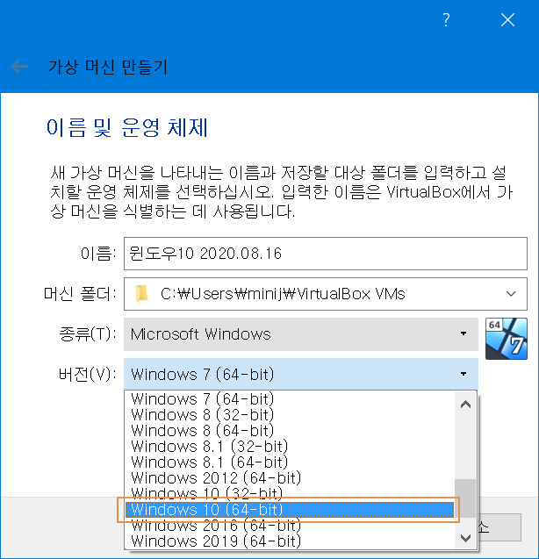Pick Windows 8.1 (64-bit) entry

click(x=290, y=462)
